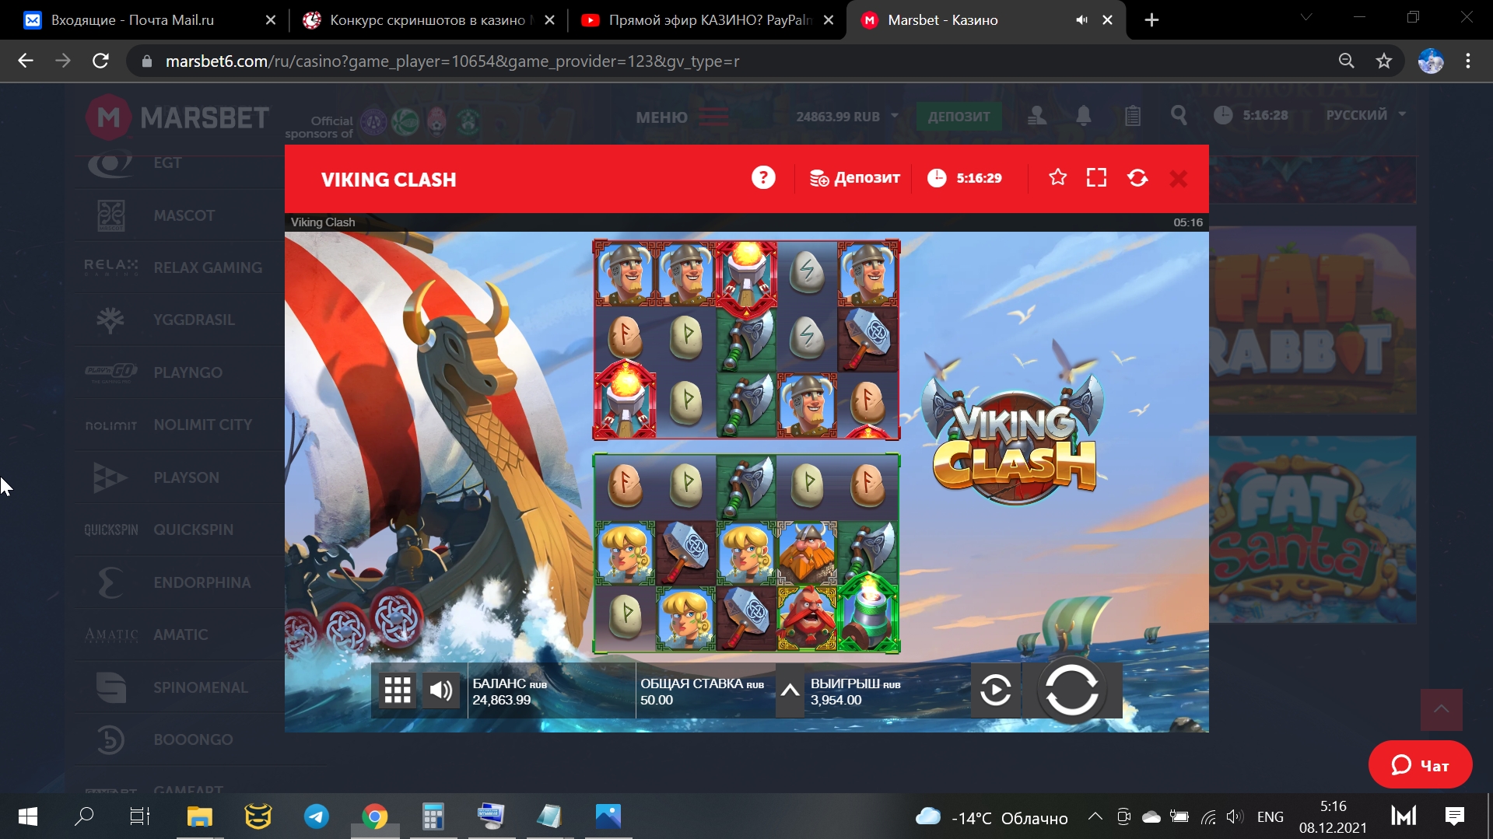Open the bet slip clipboard icon
This screenshot has height=839, width=1493.
coord(1132,116)
